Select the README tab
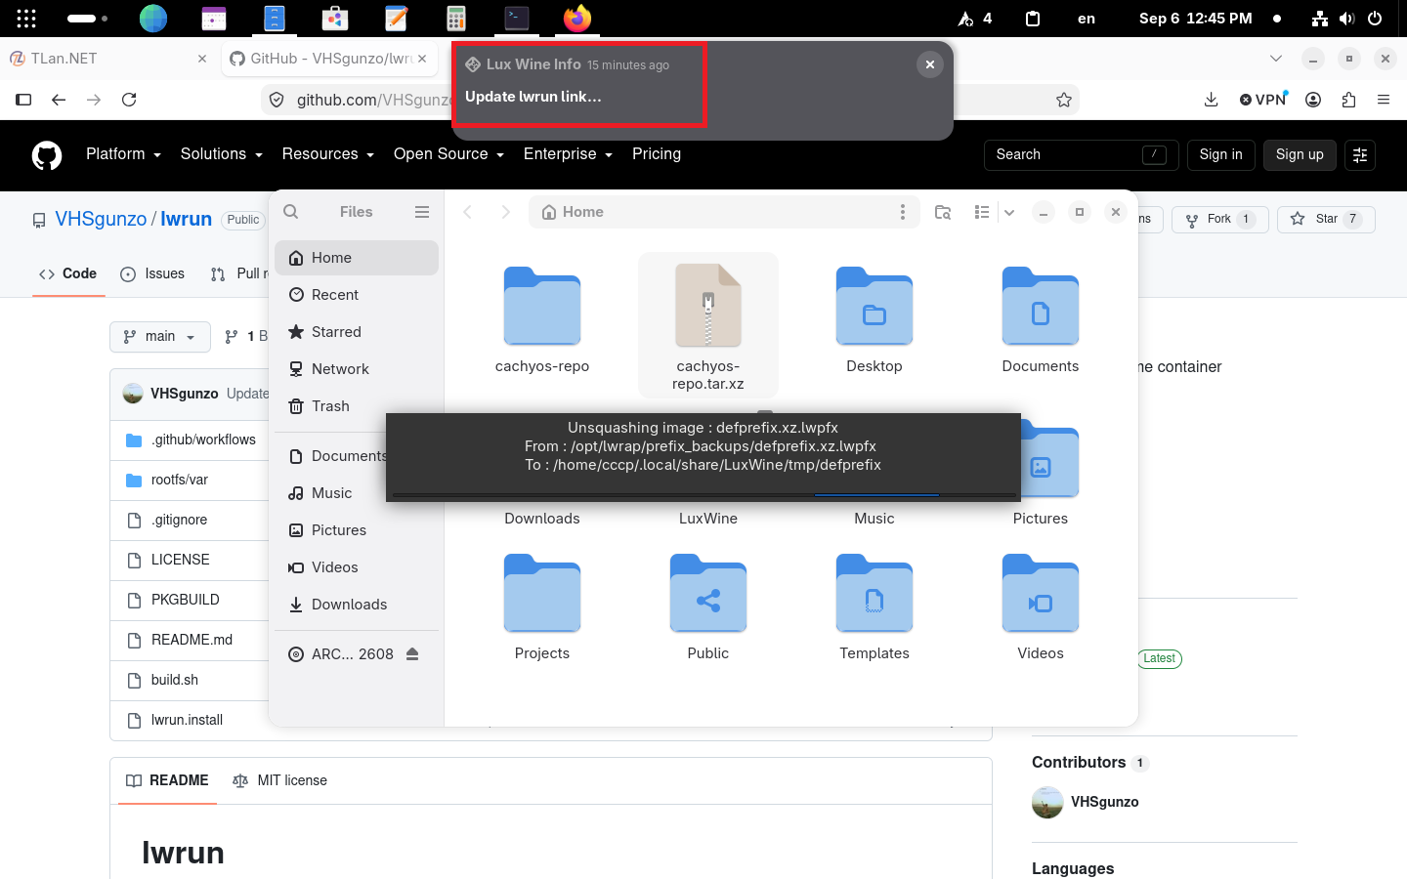The width and height of the screenshot is (1407, 879). [x=167, y=780]
